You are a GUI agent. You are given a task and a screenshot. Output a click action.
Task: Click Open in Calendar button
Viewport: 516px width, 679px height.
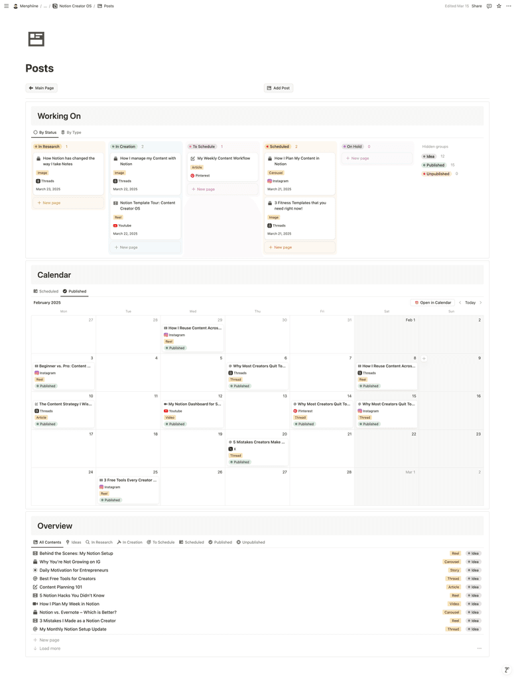pos(432,302)
